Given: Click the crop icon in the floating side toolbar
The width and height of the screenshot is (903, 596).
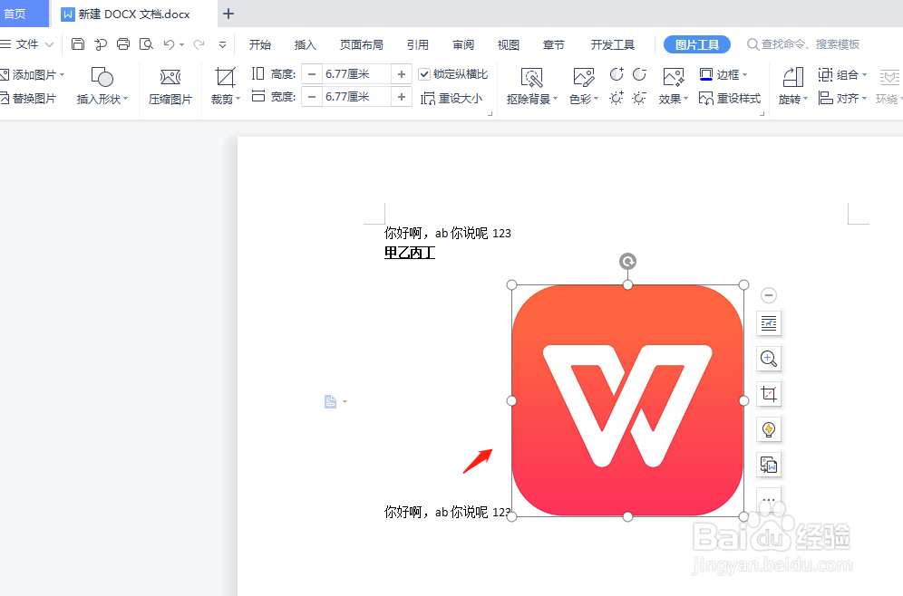Looking at the screenshot, I should tap(768, 394).
